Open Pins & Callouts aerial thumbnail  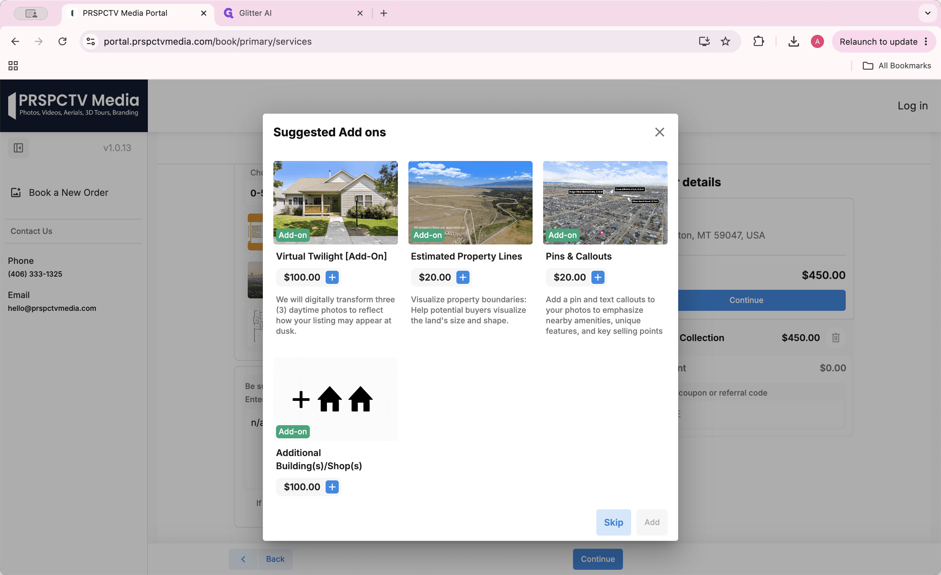coord(605,202)
